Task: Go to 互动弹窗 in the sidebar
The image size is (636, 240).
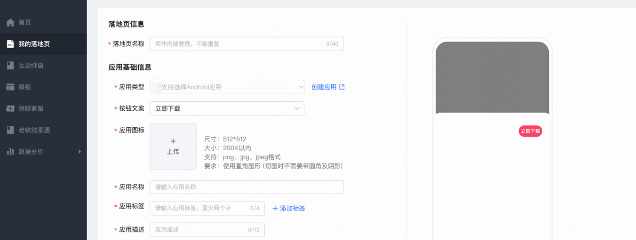Action: click(43, 66)
